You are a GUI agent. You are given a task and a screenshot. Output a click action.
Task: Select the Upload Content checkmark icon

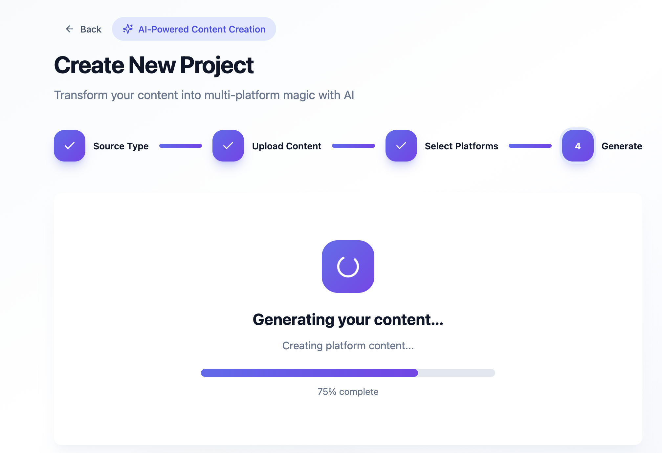pos(228,146)
